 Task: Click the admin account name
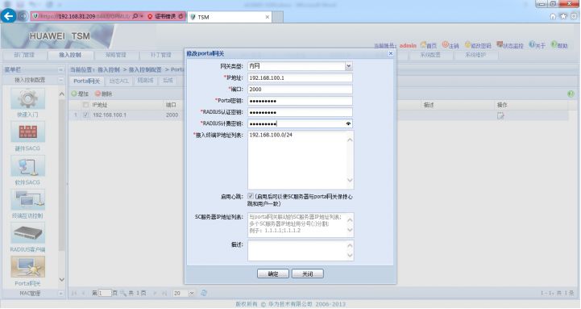click(x=408, y=45)
